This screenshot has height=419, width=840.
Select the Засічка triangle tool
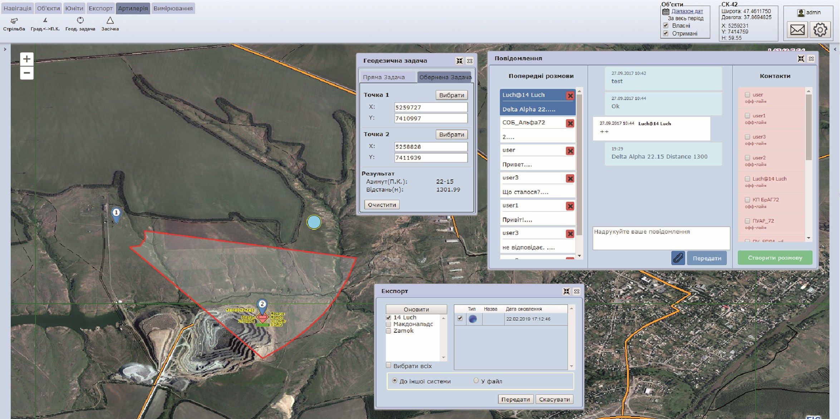pyautogui.click(x=110, y=21)
